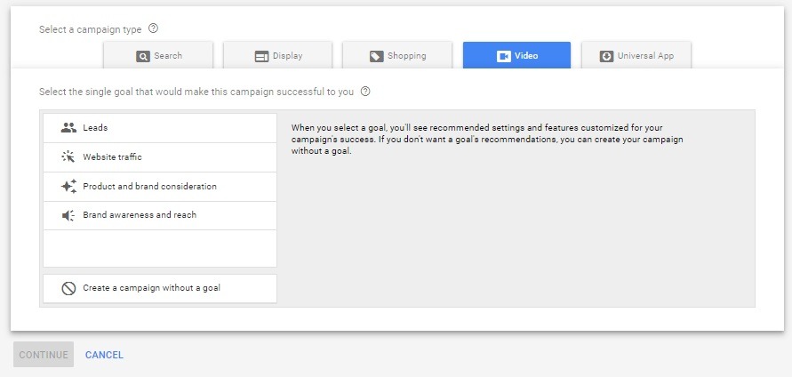792x377 pixels.
Task: Click the Video camera icon
Action: coord(504,56)
